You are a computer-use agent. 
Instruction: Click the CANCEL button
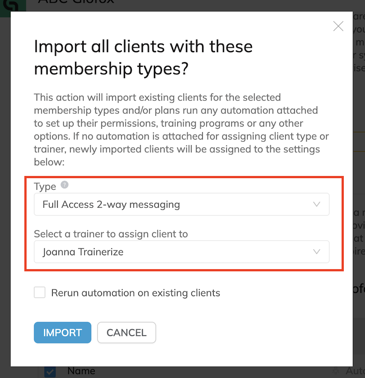[127, 333]
